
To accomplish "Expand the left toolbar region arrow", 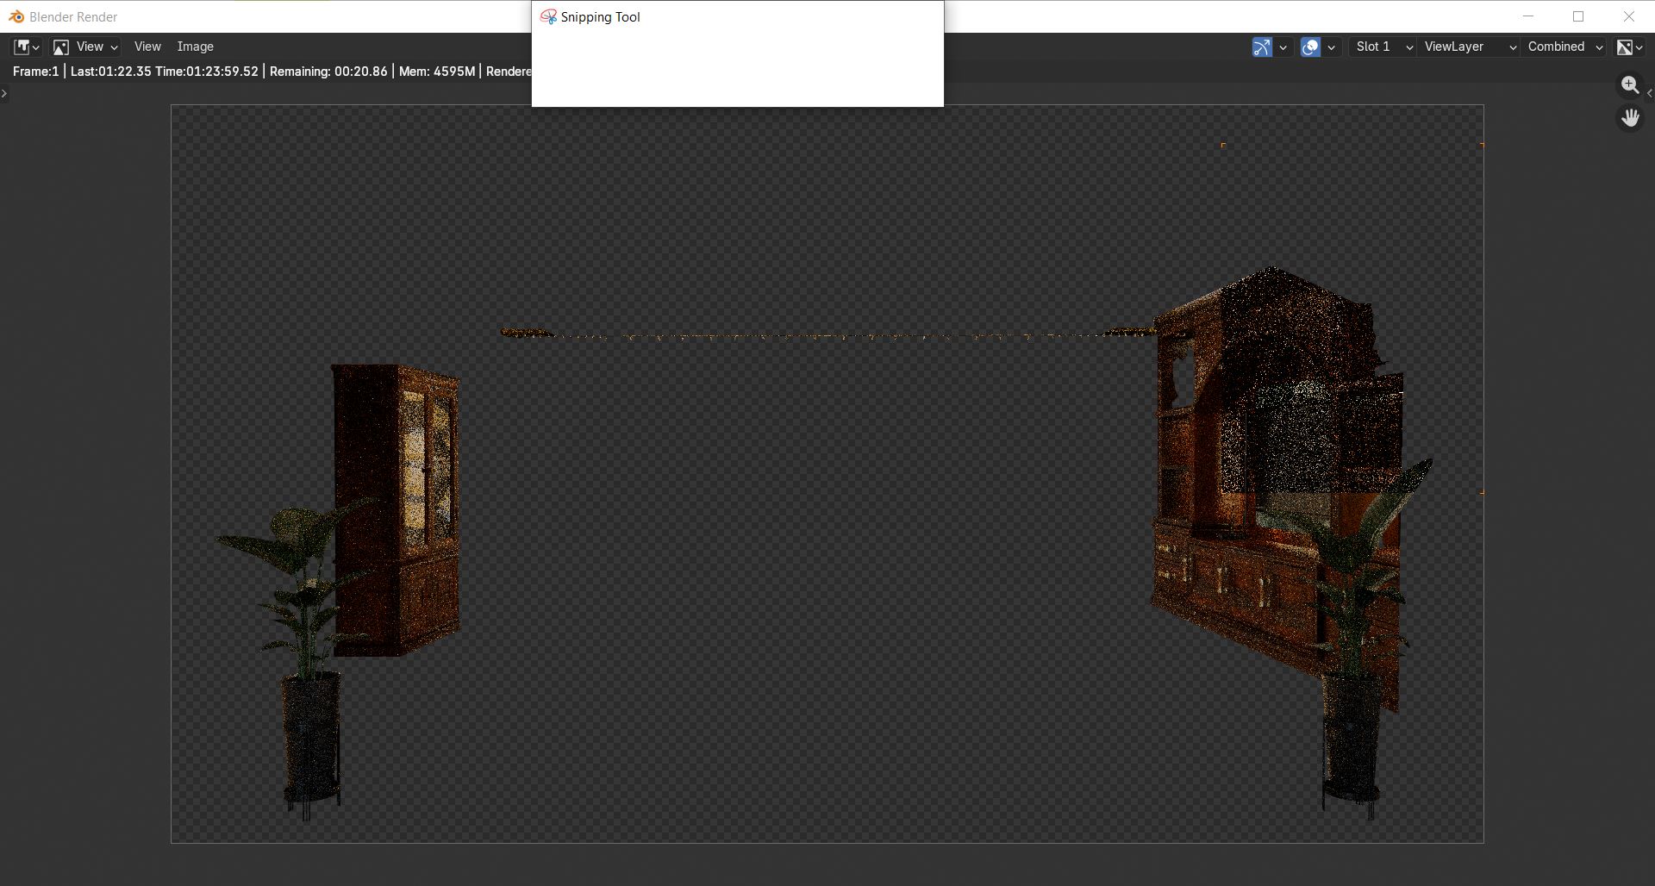I will [x=4, y=93].
